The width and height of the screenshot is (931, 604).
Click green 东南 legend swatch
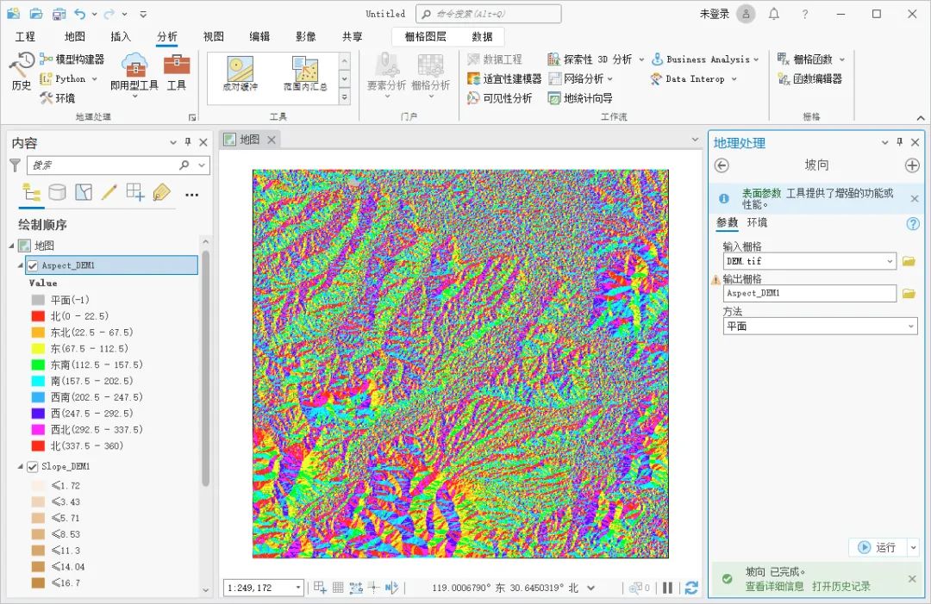click(38, 364)
